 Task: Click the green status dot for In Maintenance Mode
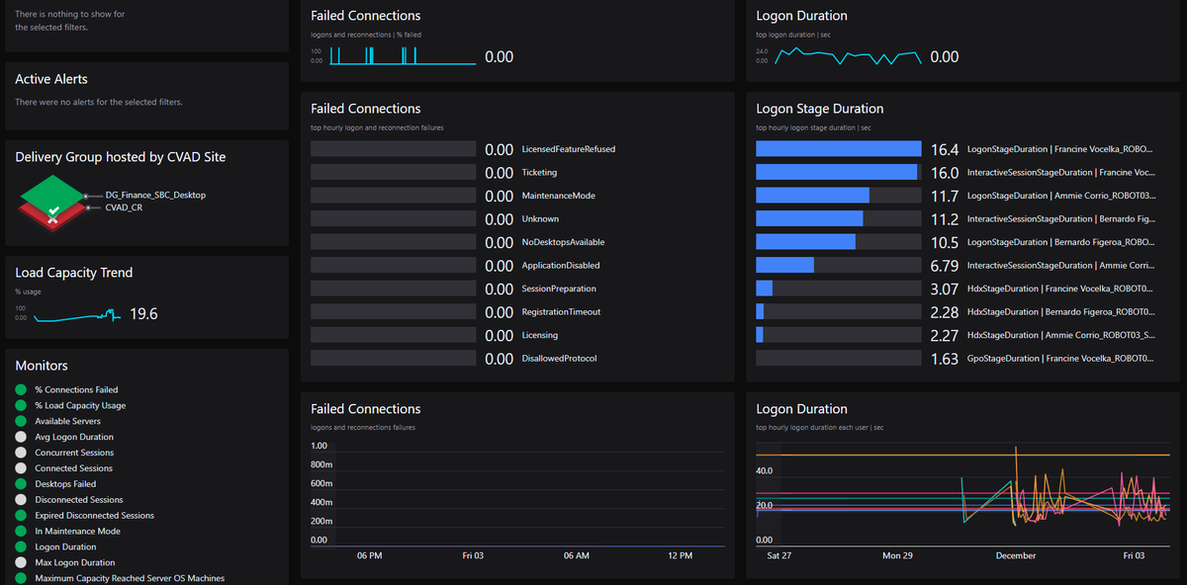click(x=21, y=531)
